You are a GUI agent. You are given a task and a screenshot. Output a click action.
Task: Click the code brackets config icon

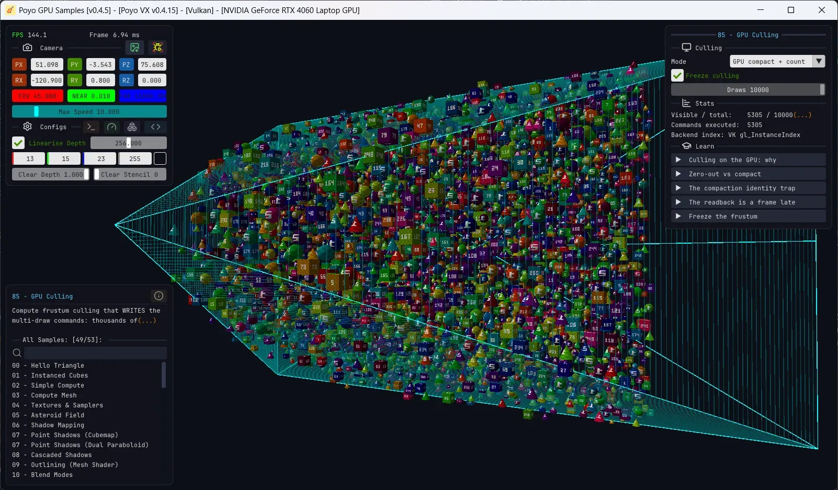155,127
